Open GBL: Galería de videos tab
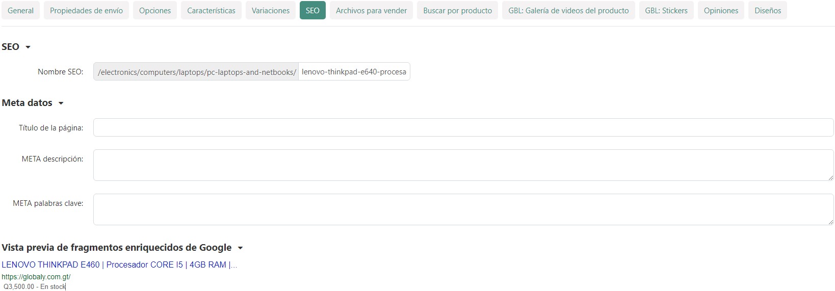This screenshot has width=835, height=291. tap(568, 11)
